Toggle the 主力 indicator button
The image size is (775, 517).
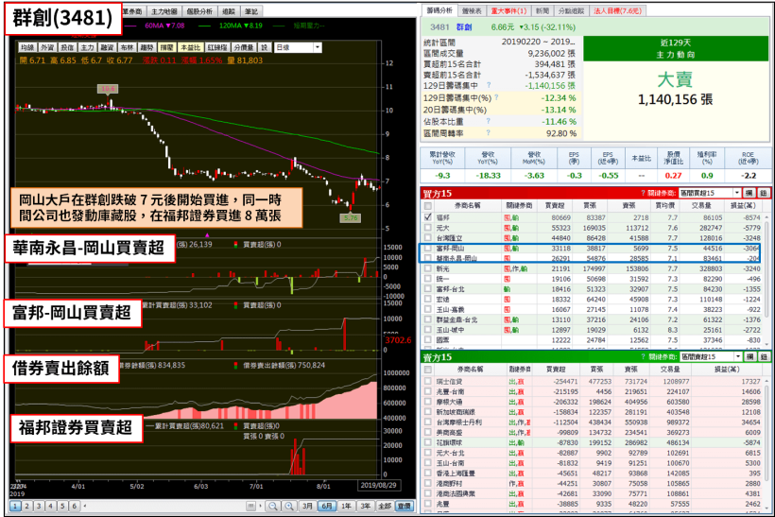coord(87,47)
